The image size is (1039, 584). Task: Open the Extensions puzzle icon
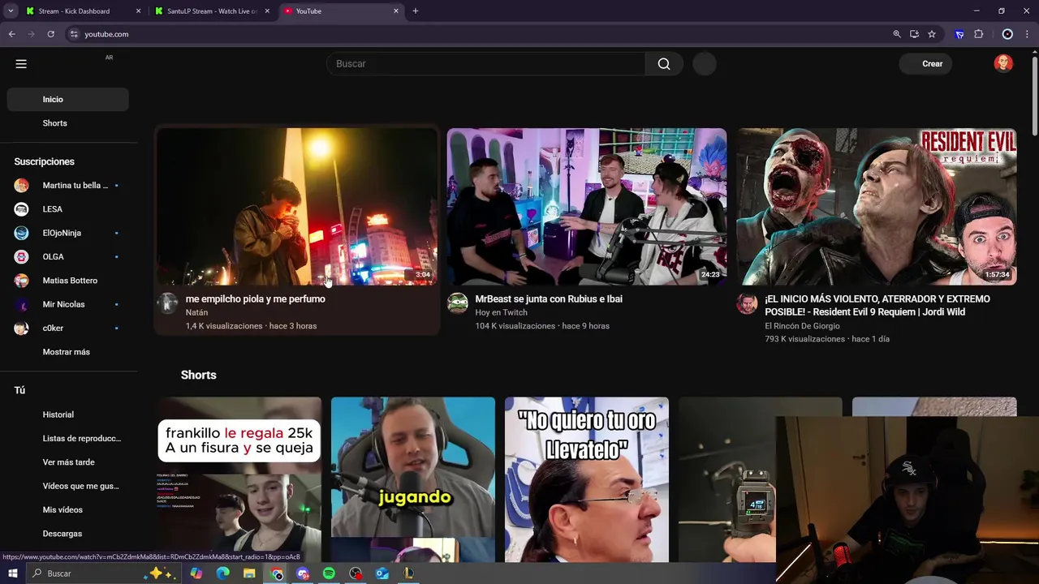pos(978,34)
